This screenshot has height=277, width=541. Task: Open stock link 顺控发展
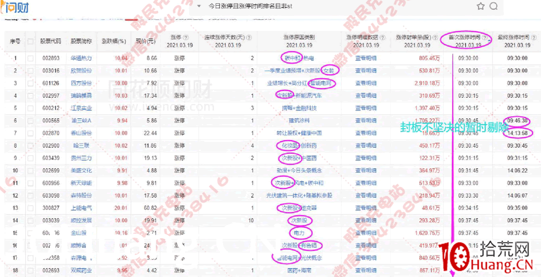point(81,220)
